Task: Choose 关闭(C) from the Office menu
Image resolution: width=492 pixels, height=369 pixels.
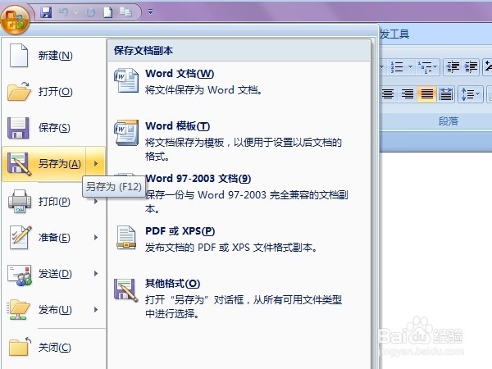Action: [54, 348]
